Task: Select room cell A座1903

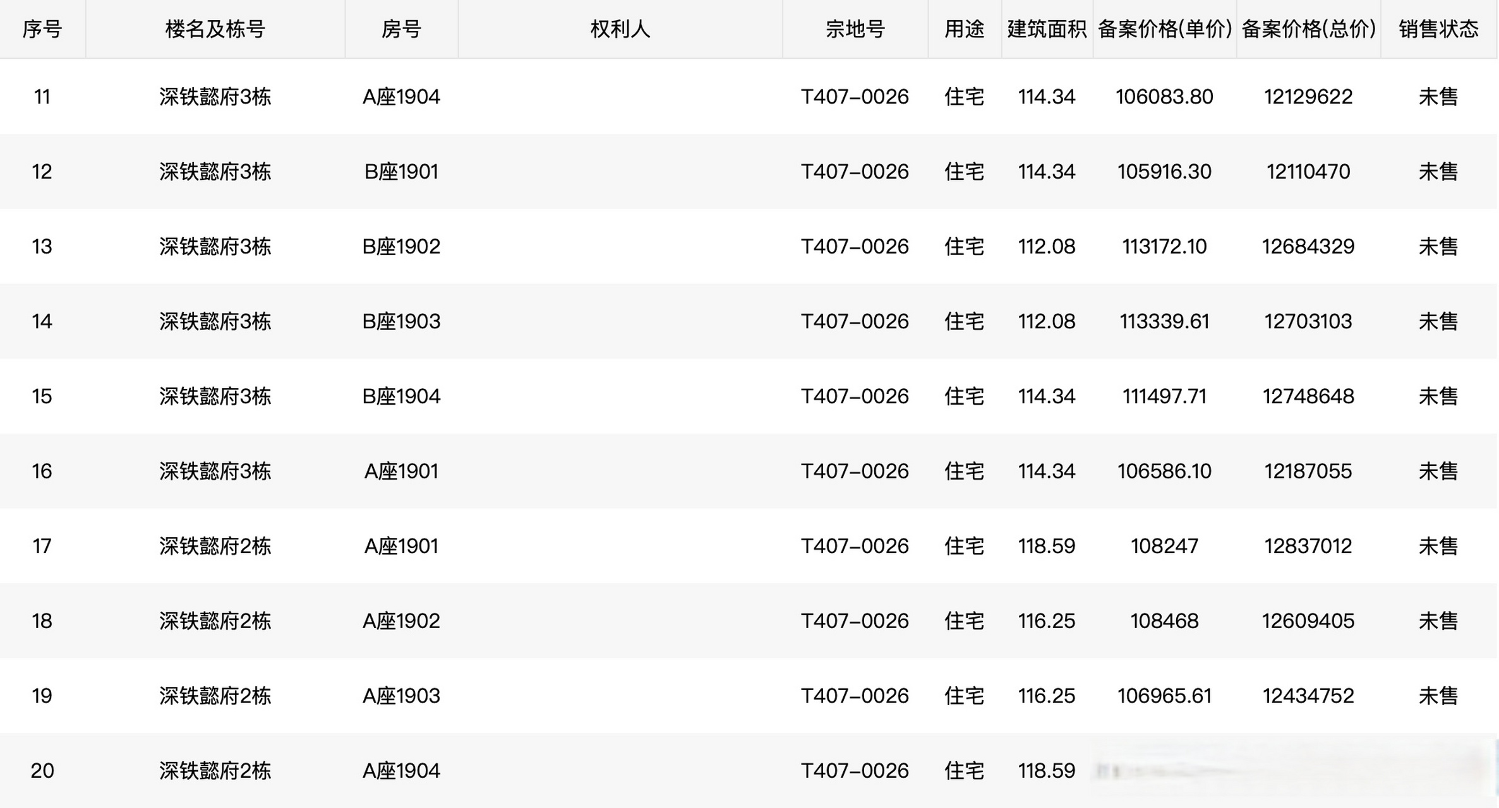Action: (x=401, y=696)
